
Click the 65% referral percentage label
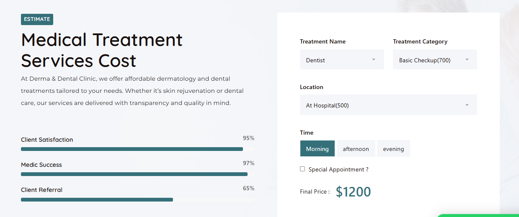[x=248, y=188]
